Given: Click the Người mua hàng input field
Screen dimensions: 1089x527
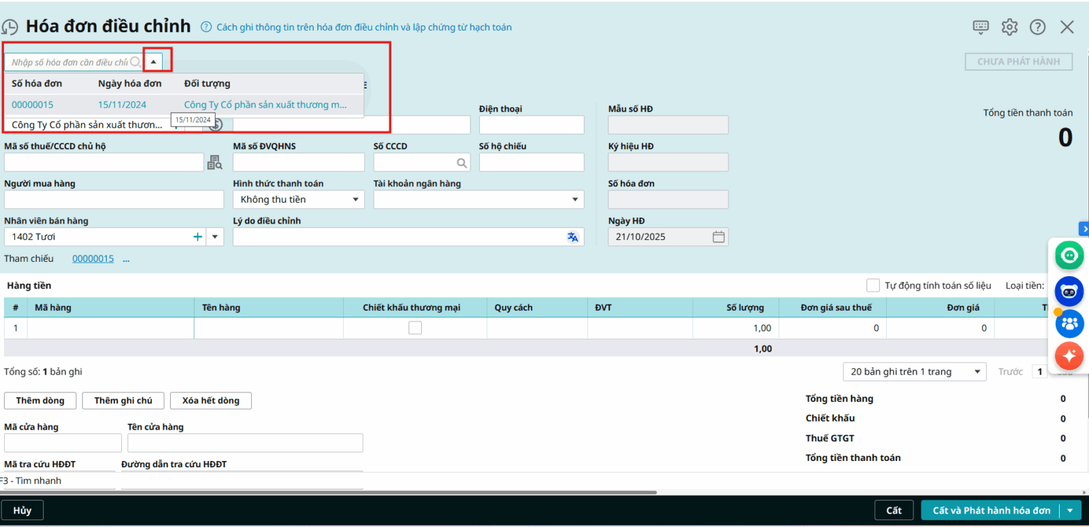Looking at the screenshot, I should (x=114, y=199).
